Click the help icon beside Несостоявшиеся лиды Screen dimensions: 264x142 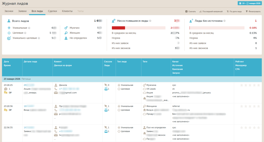(x=150, y=21)
